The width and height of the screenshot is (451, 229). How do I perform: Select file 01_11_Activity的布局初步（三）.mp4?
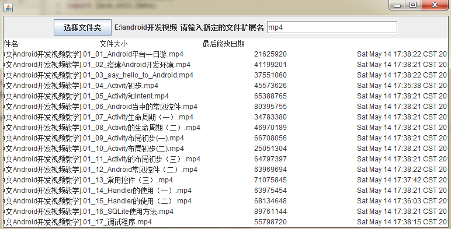(102, 159)
